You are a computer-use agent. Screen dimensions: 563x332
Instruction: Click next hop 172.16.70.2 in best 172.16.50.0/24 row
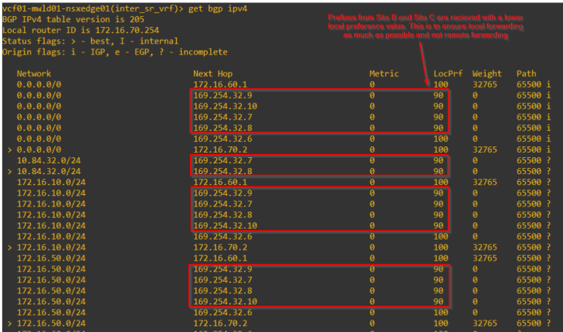(220, 323)
